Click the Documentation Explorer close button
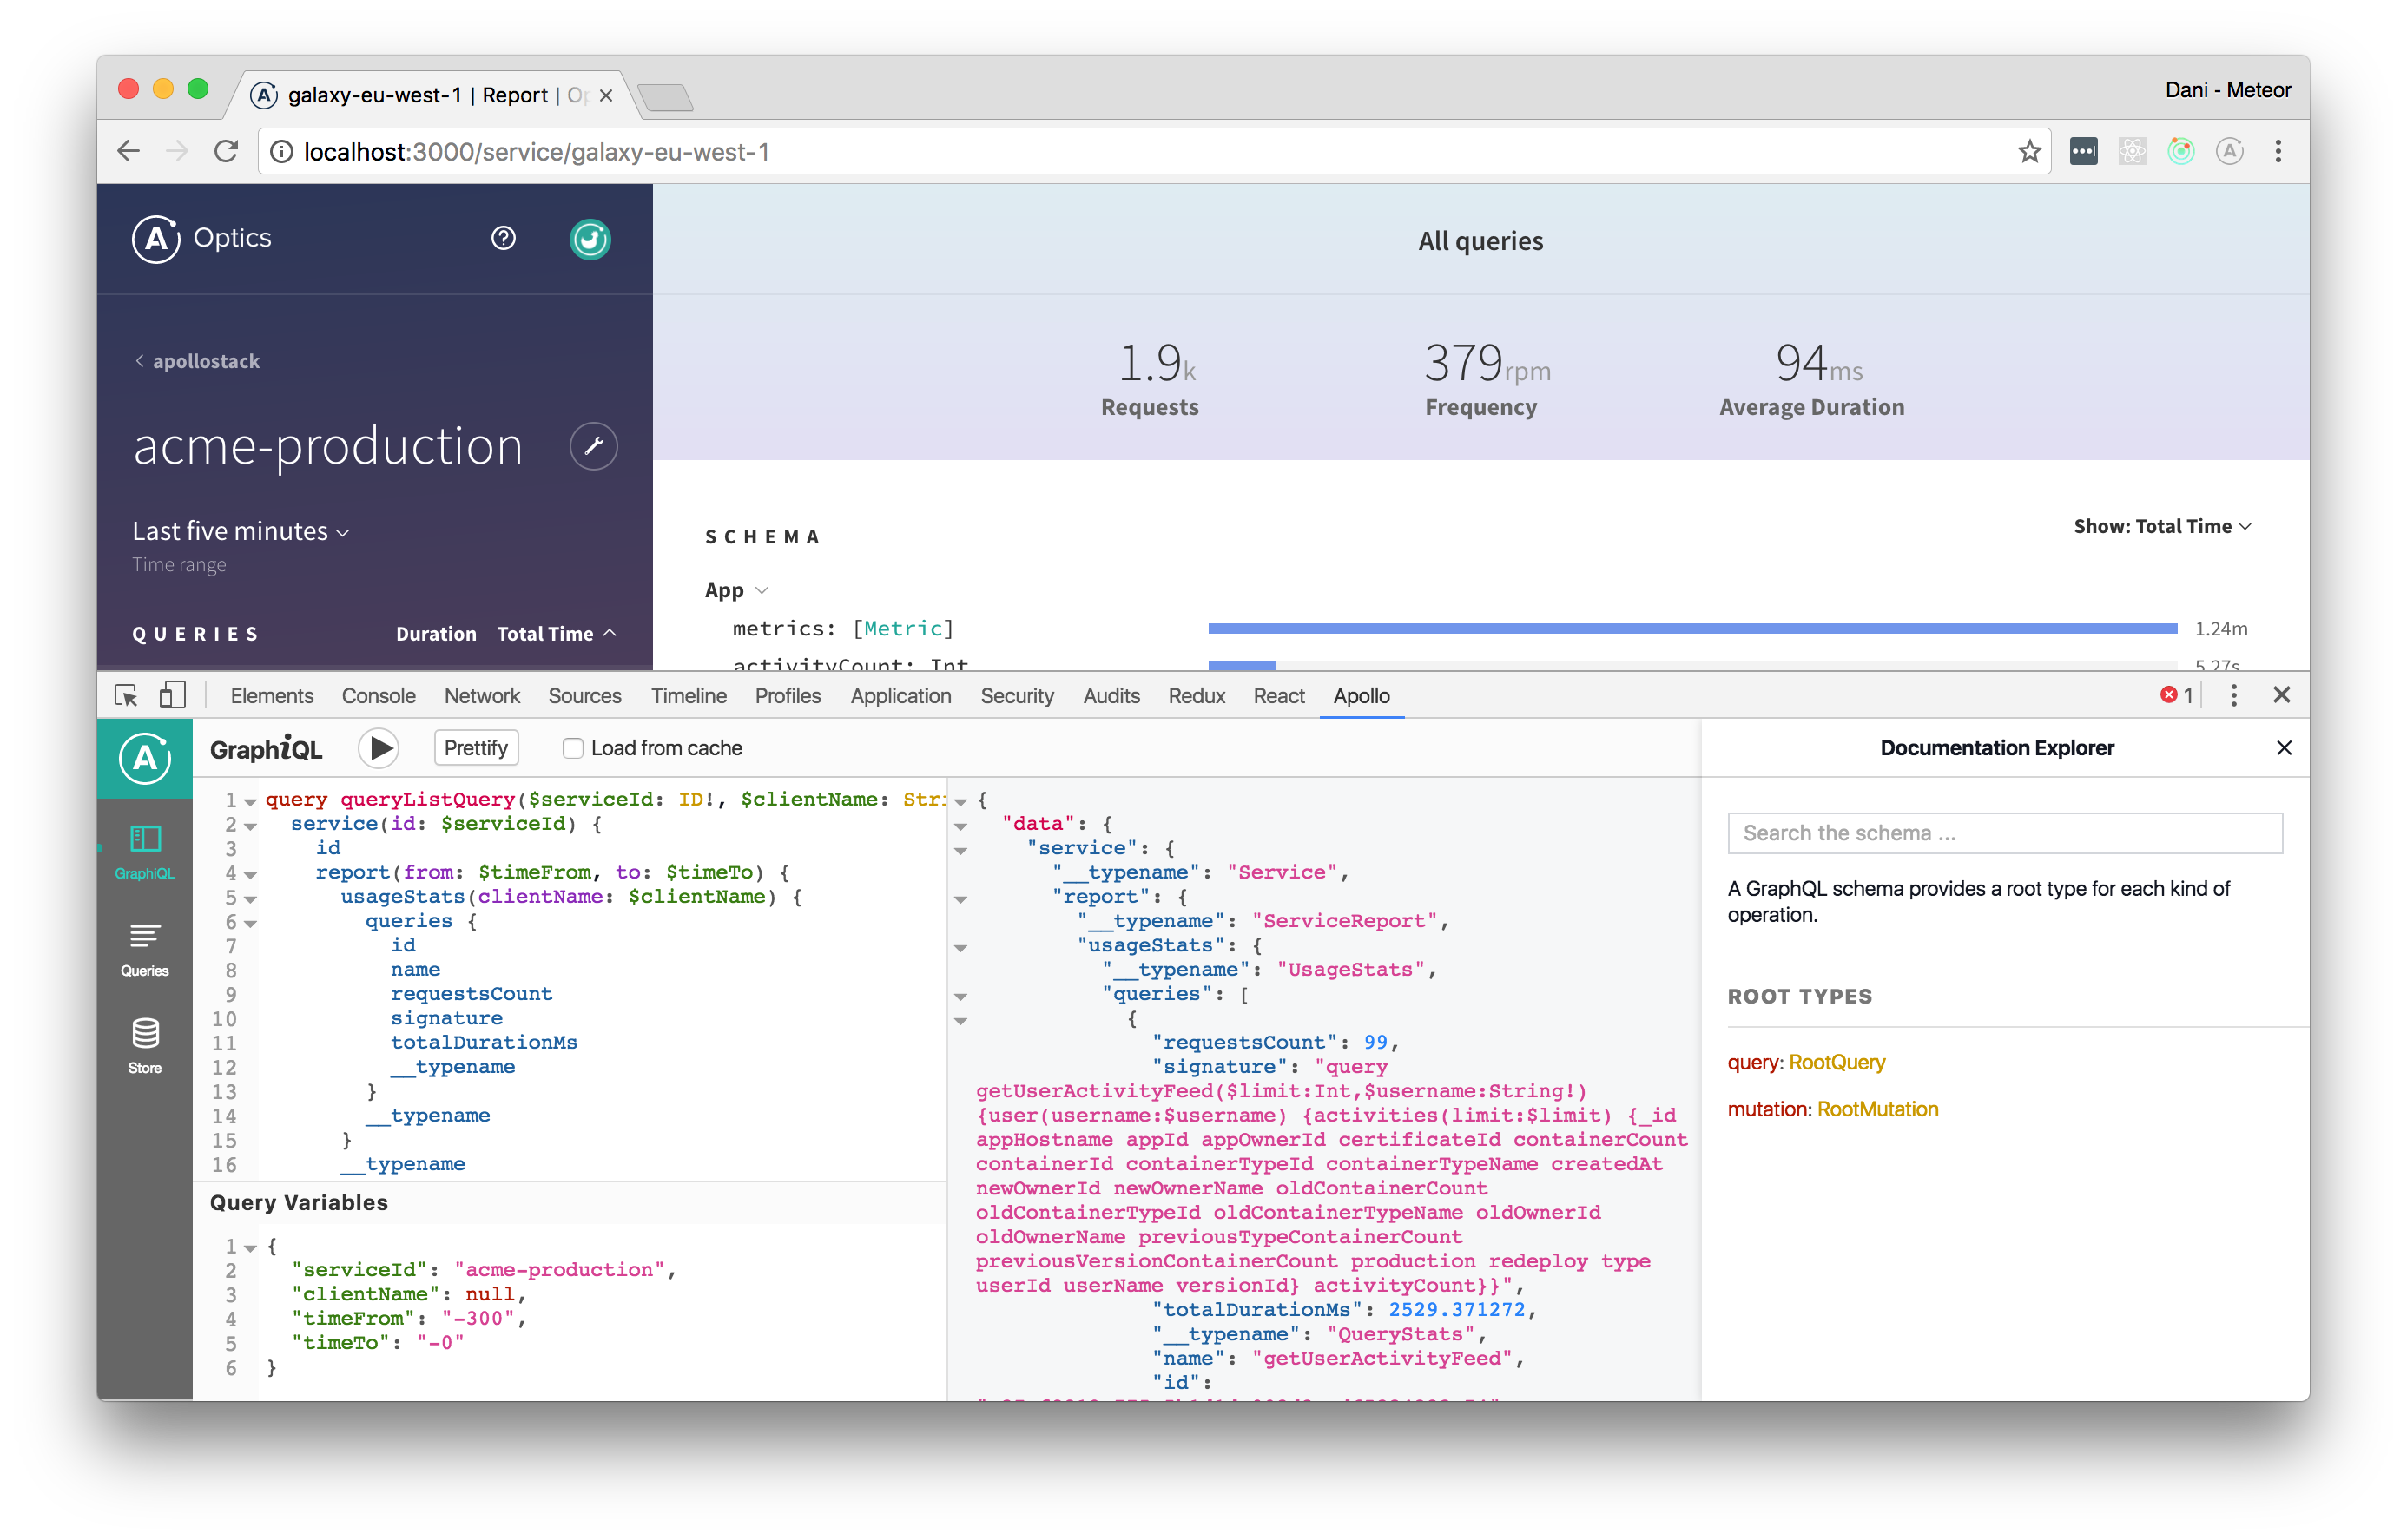This screenshot has width=2407, height=1540. point(2285,747)
